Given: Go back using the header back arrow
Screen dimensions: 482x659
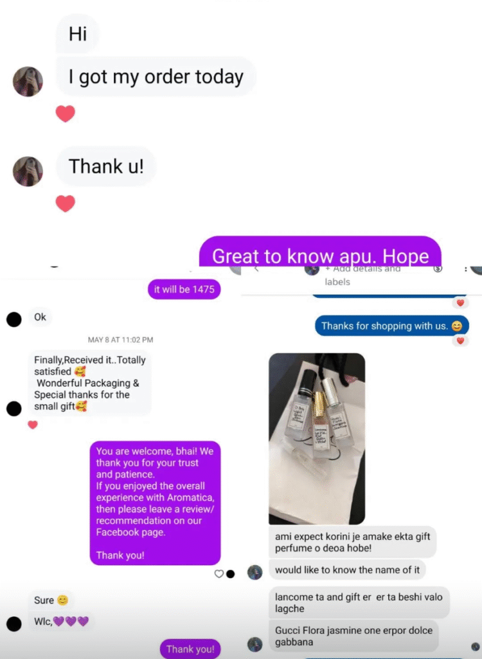Looking at the screenshot, I should coord(256,269).
